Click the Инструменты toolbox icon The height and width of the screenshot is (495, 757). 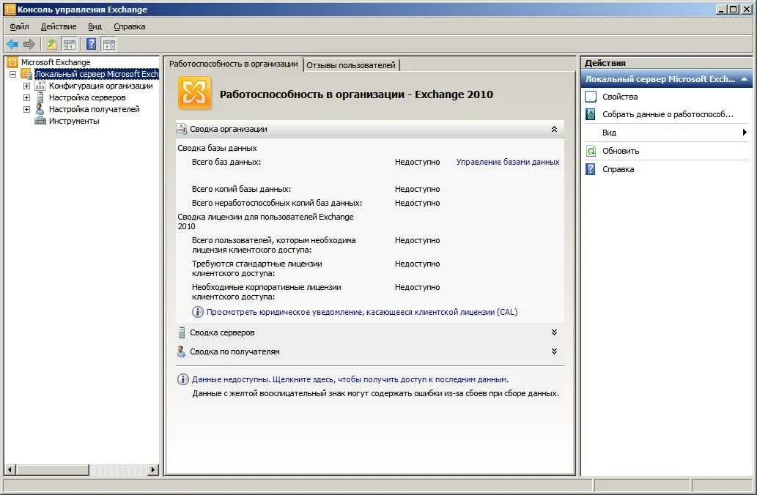[x=40, y=121]
